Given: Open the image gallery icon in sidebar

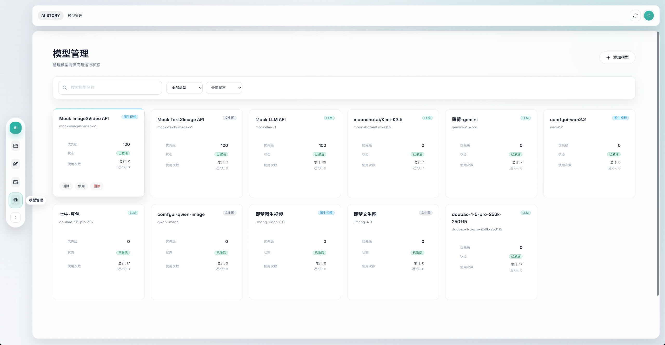Looking at the screenshot, I should point(16,182).
